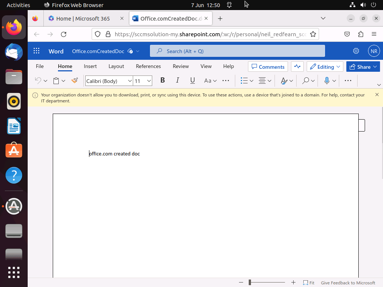This screenshot has width=383, height=287.
Task: Click the Find magnifier icon
Action: tap(306, 80)
